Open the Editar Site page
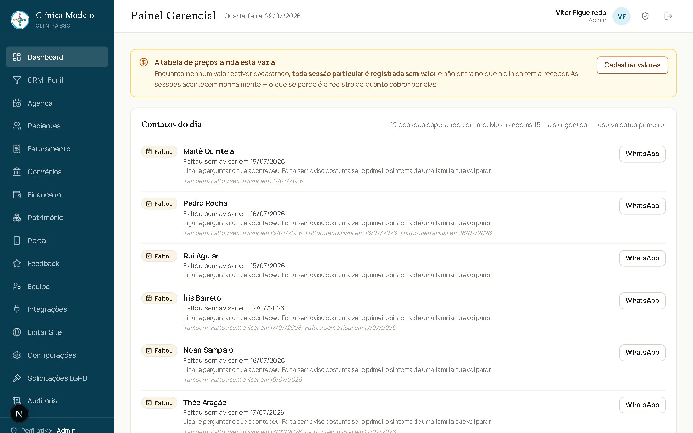693x433 pixels. [x=57, y=332]
